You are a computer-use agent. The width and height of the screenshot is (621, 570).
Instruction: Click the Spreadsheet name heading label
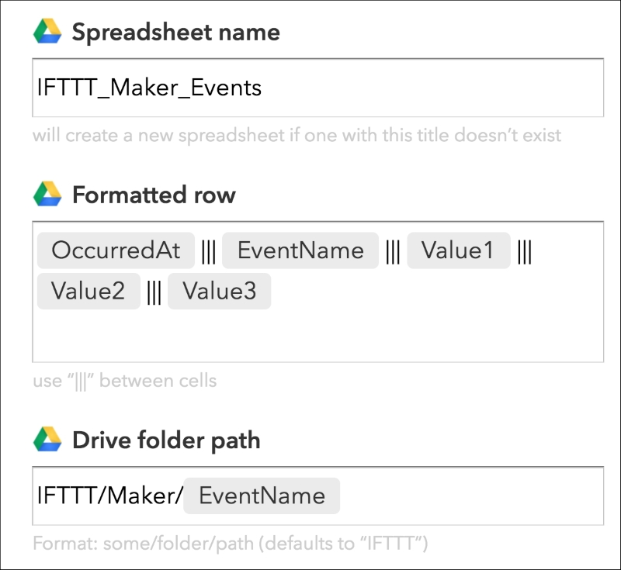point(175,33)
